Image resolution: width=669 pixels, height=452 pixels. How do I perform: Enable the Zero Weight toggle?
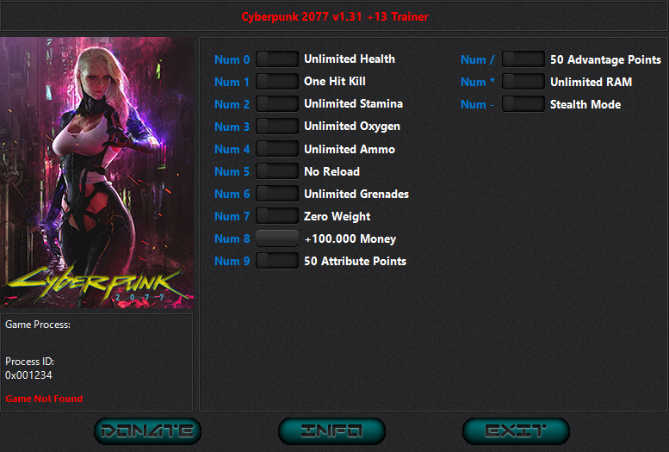click(x=277, y=216)
